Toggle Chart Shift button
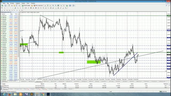This screenshot has height=96, width=171. (x=64, y=5)
